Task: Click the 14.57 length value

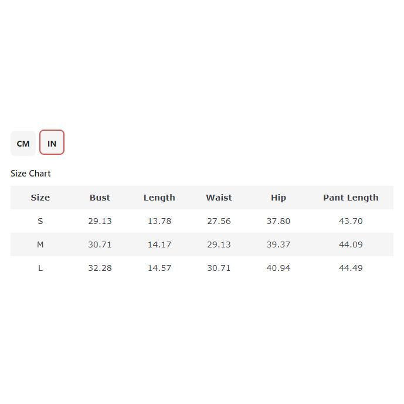Action: pos(159,268)
